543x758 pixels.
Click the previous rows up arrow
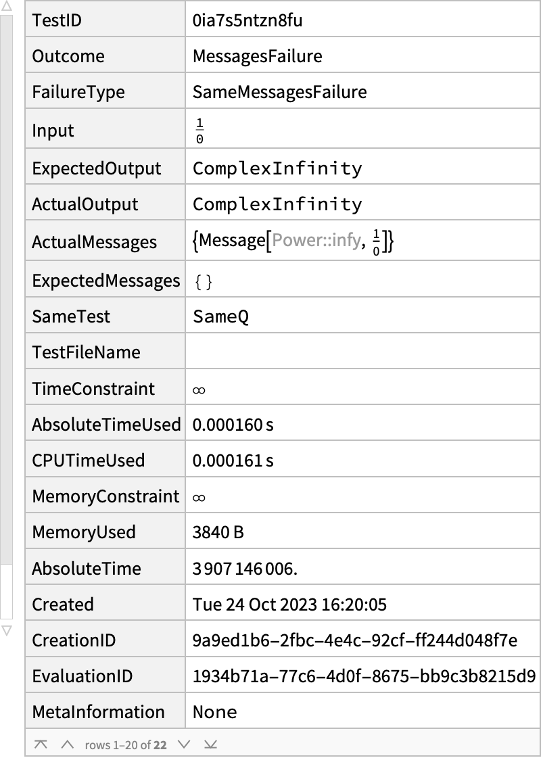67,744
